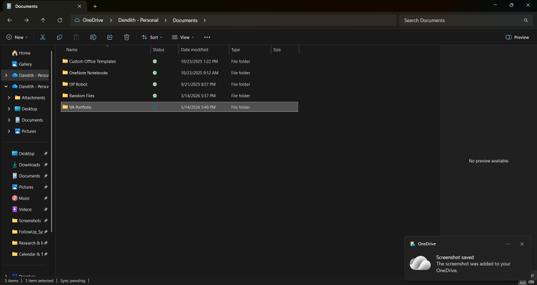Sort by Date modified column header

194,50
